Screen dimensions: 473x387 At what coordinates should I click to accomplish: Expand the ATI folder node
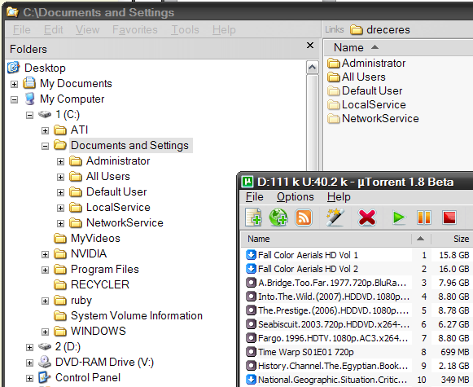[45, 130]
